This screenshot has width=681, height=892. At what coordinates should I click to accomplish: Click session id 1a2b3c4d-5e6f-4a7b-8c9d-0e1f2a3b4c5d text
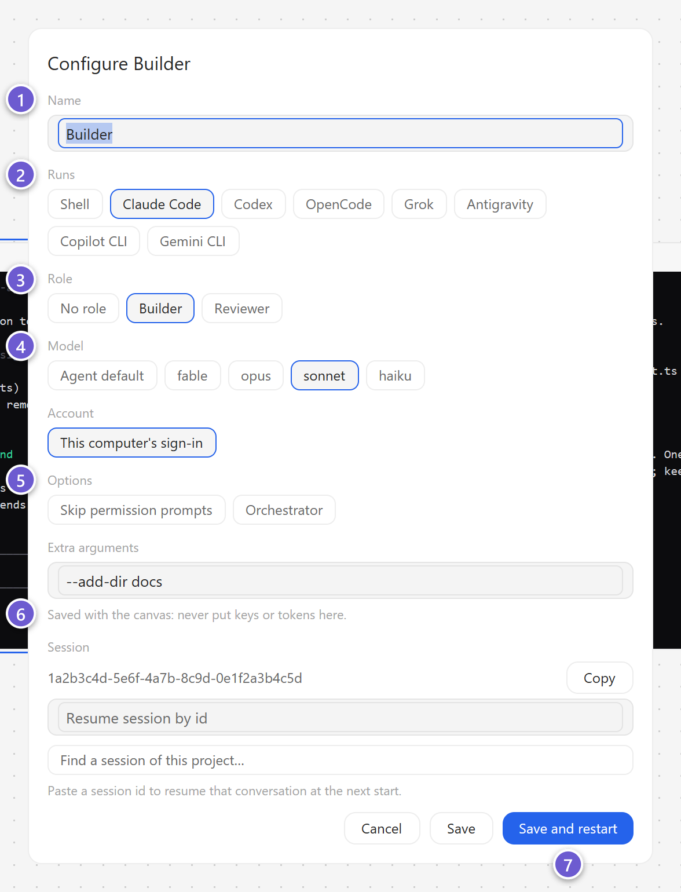click(175, 678)
